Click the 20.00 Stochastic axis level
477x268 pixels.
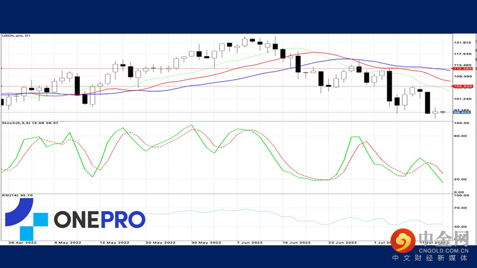coord(460,179)
